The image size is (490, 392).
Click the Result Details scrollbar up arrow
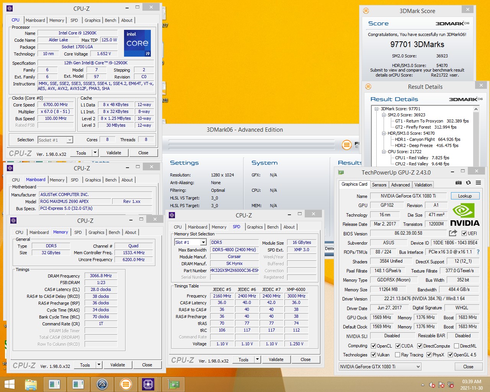(476, 109)
